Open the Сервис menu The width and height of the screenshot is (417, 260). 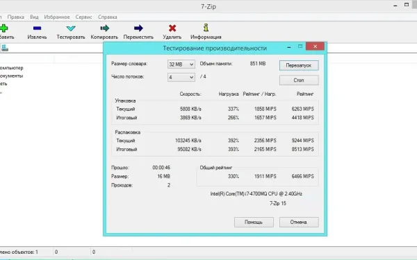(x=83, y=17)
